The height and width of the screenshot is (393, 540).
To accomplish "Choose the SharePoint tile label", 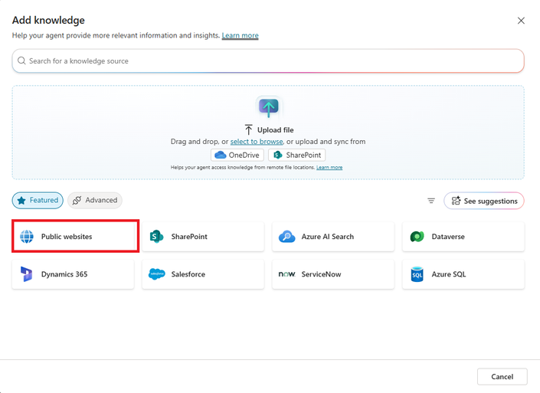I will (x=189, y=237).
